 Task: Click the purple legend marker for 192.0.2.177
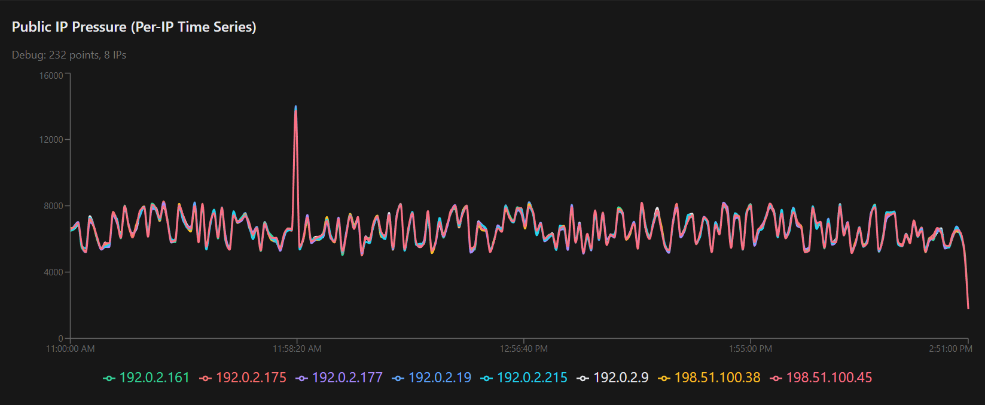point(301,378)
